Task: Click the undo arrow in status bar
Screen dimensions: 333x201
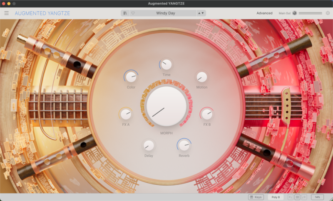Action: pyautogui.click(x=290, y=197)
